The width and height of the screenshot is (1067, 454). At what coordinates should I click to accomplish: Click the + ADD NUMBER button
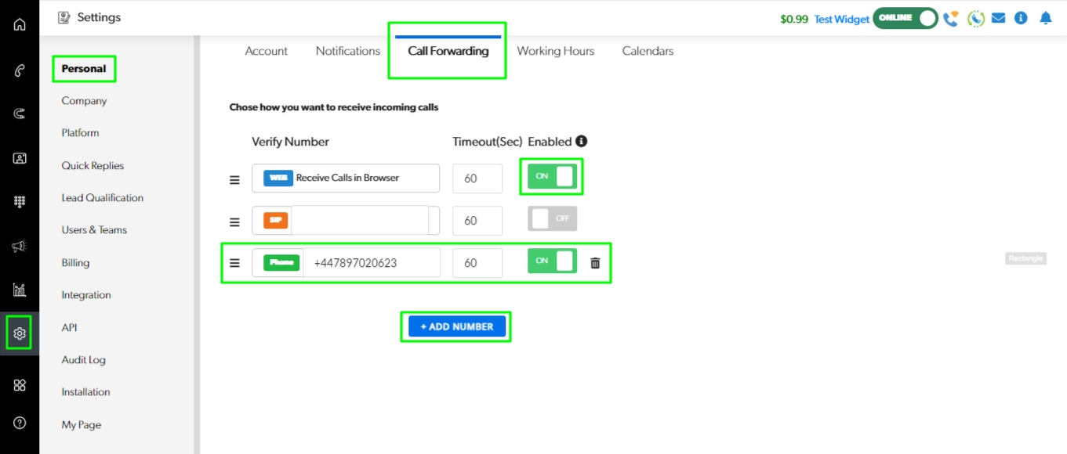point(456,326)
